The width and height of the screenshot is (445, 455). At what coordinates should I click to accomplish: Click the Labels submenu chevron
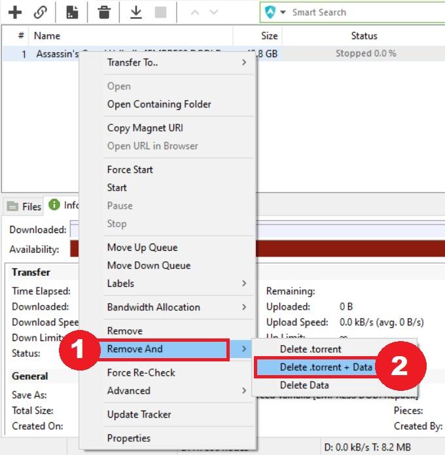tap(244, 283)
